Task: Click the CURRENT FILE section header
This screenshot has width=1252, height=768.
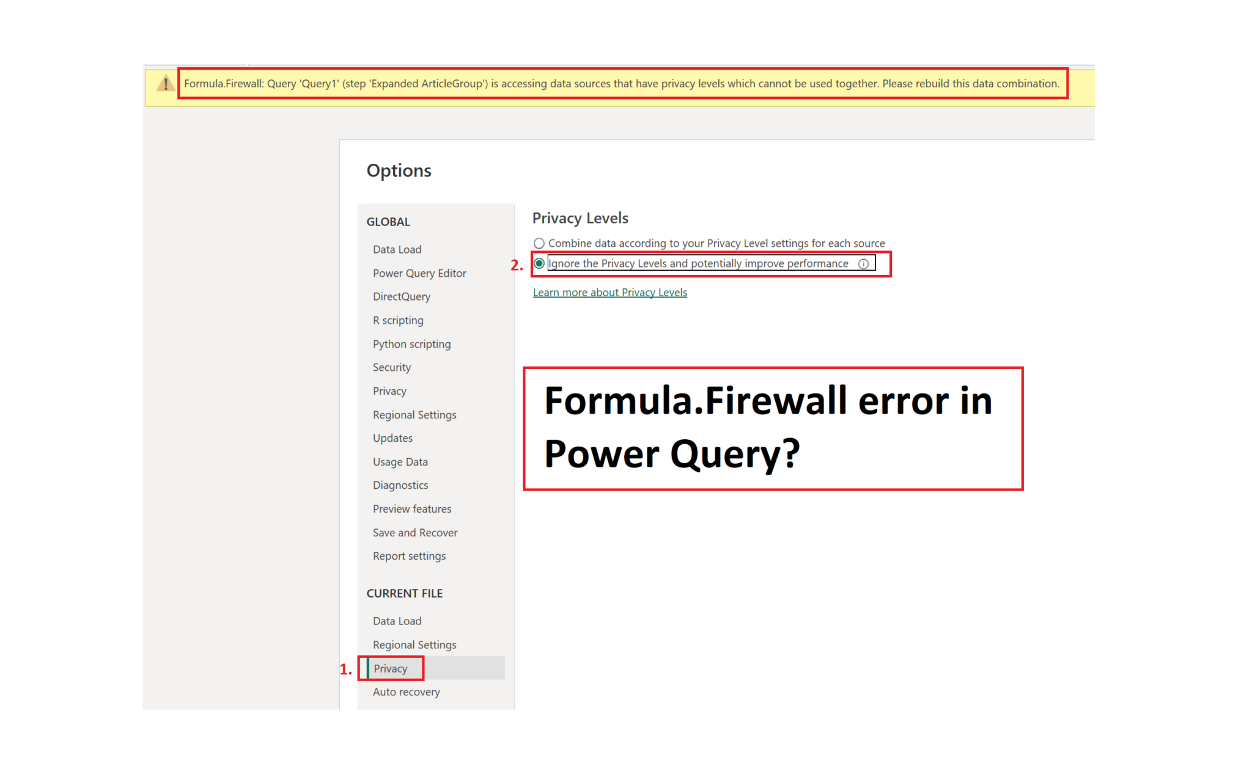Action: 404,593
